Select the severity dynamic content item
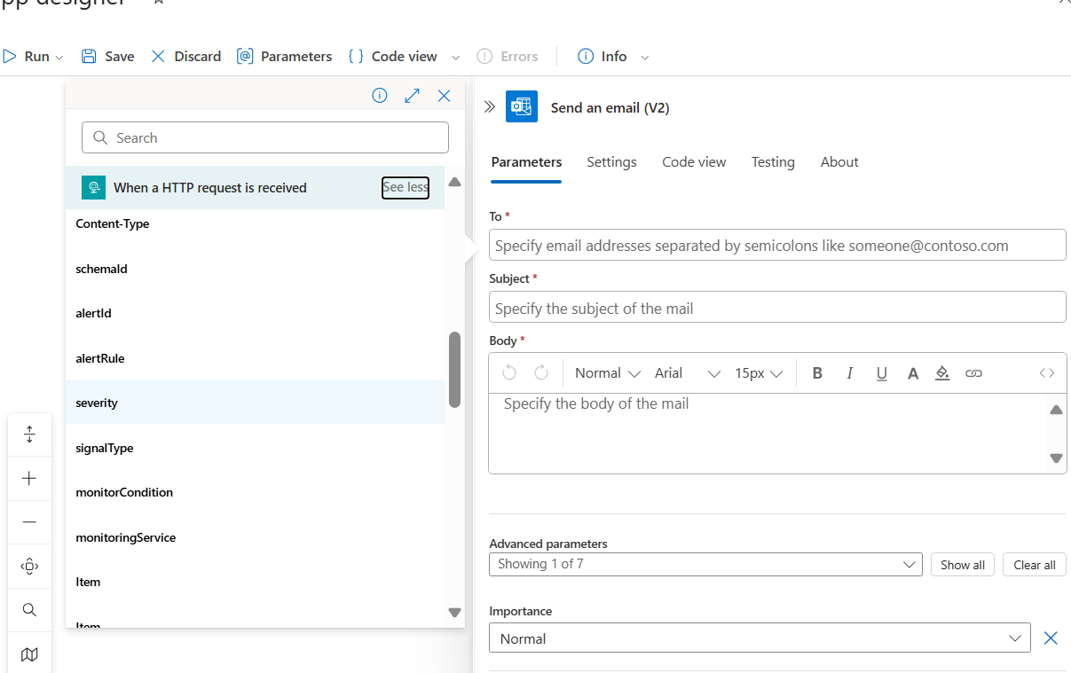The height and width of the screenshot is (673, 1071). pos(255,403)
